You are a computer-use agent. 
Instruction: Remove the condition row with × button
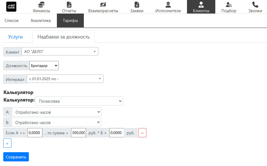(x=142, y=133)
